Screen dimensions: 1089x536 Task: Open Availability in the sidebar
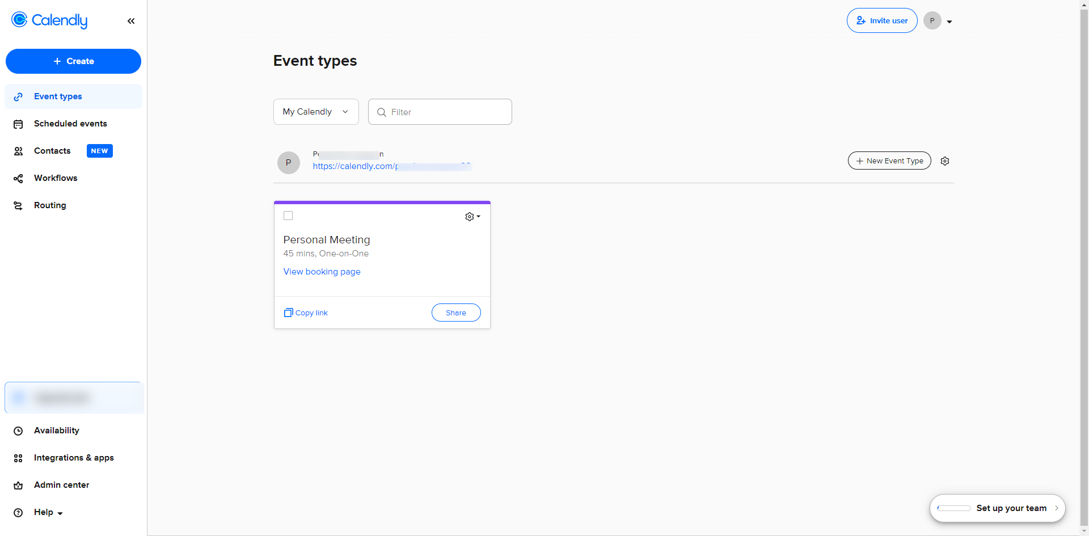(x=73, y=431)
